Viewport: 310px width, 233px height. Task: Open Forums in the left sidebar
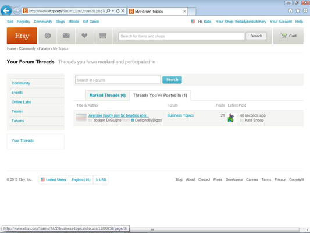(18, 121)
